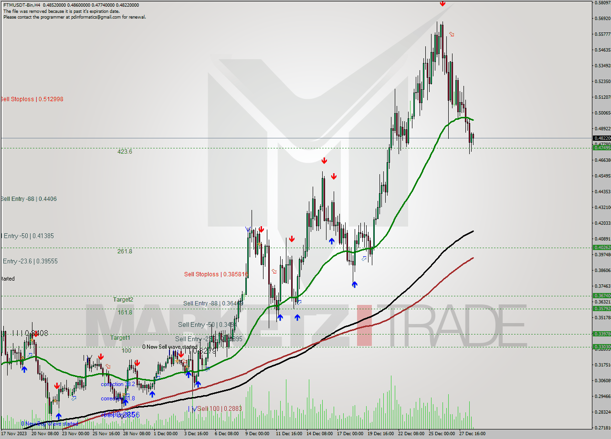Click the Target2 label
This screenshot has height=439, width=611.
123,300
